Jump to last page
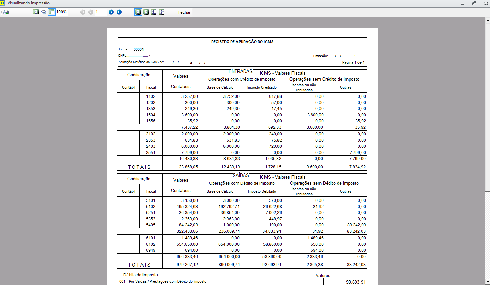This screenshot has height=285, width=490. coord(119,12)
